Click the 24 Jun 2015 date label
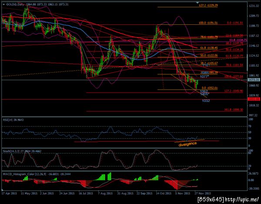 click(x=67, y=194)
